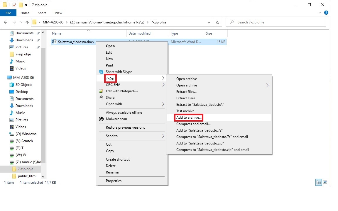Open address bar history dropdown

click(x=209, y=22)
